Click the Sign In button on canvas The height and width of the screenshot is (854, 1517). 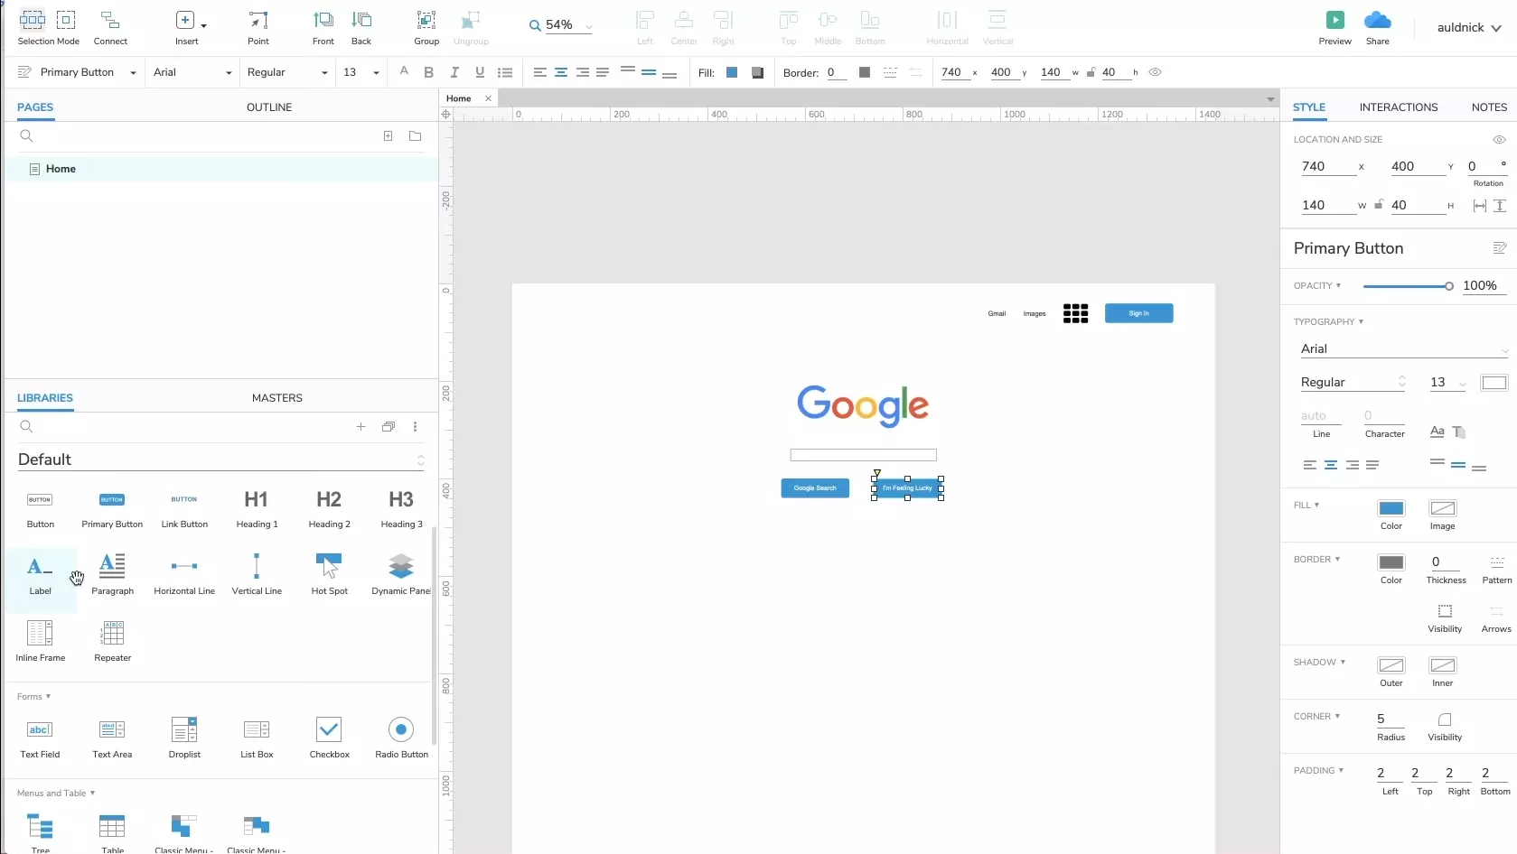1138,313
